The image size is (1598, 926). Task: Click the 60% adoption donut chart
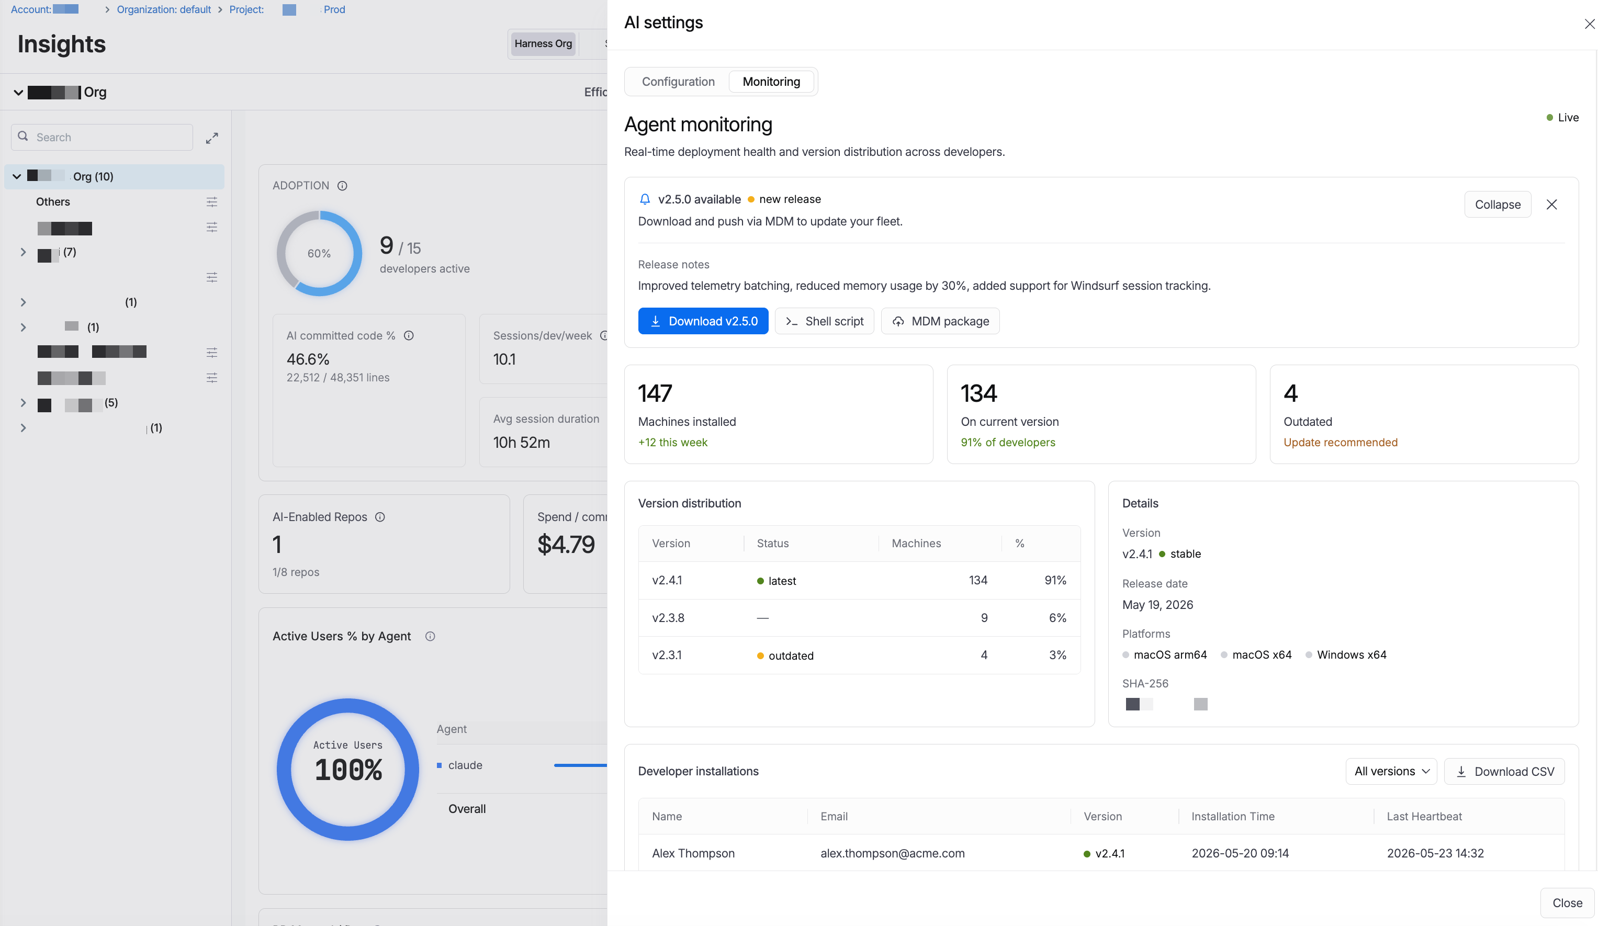[x=319, y=254]
